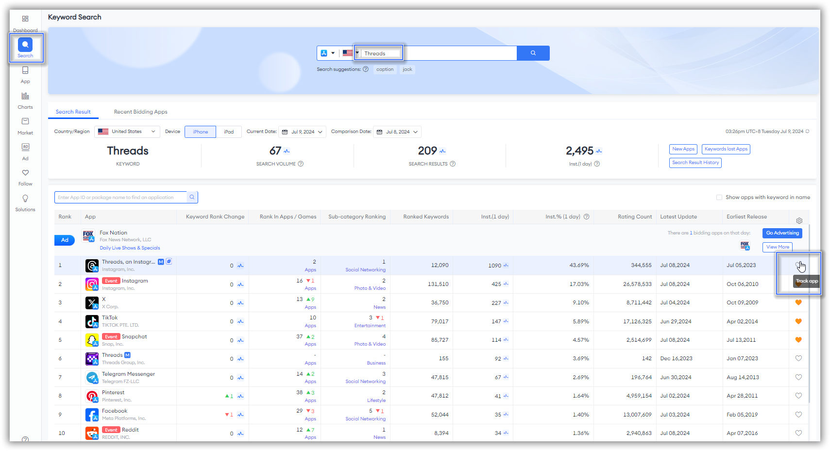Click the Search Volume help icon
The width and height of the screenshot is (830, 451).
click(301, 164)
